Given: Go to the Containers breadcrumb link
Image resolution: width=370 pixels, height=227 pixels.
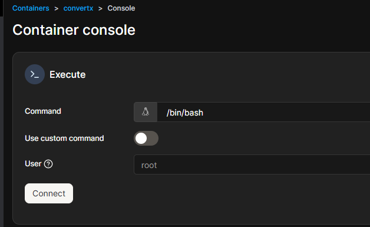Looking at the screenshot, I should tap(31, 8).
